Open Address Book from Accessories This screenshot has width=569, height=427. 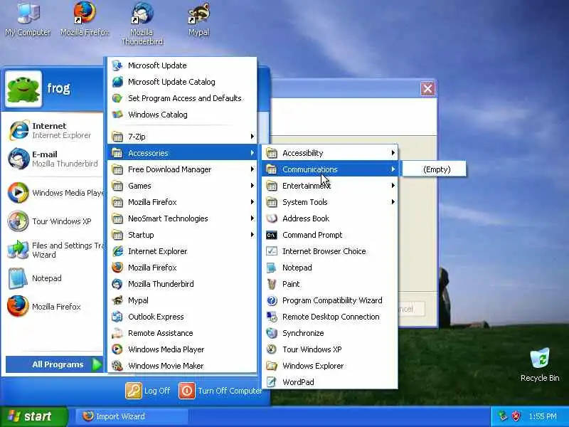coord(330,218)
